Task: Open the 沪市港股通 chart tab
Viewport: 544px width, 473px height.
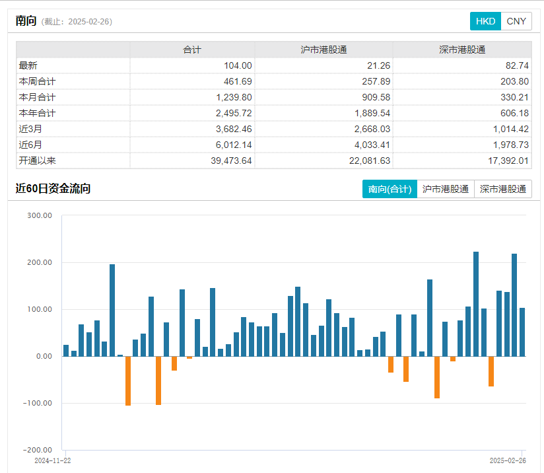Action: click(x=446, y=189)
